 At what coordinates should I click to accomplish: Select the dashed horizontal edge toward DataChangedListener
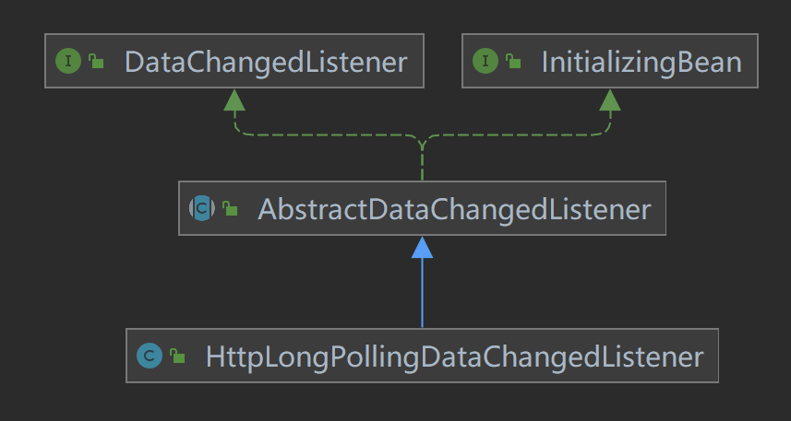tap(323, 134)
